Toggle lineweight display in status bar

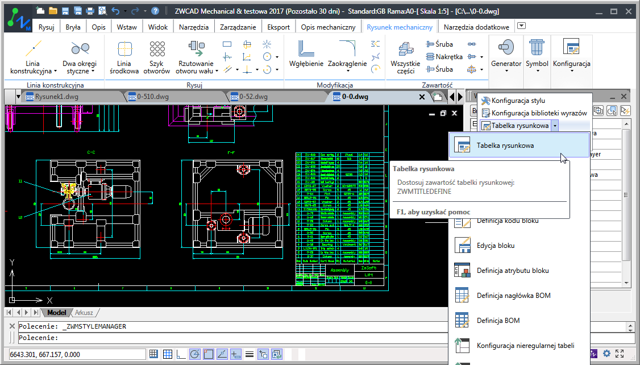(x=250, y=354)
